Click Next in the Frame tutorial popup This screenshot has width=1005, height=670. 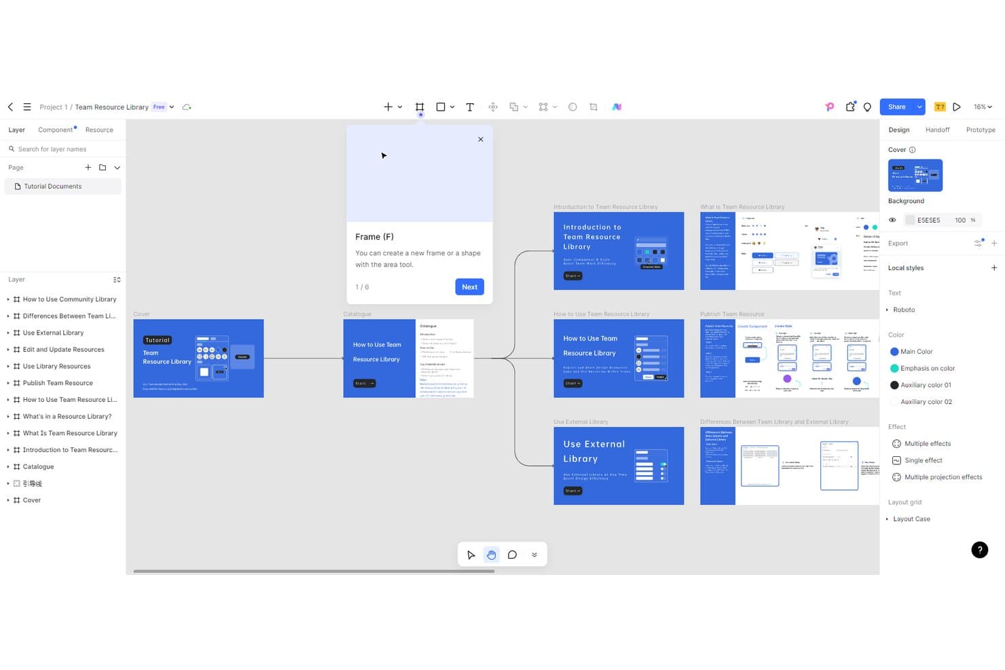(469, 287)
